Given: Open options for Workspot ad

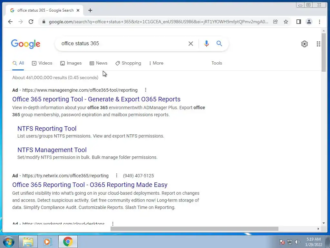Looking at the screenshot, I should (x=113, y=223).
